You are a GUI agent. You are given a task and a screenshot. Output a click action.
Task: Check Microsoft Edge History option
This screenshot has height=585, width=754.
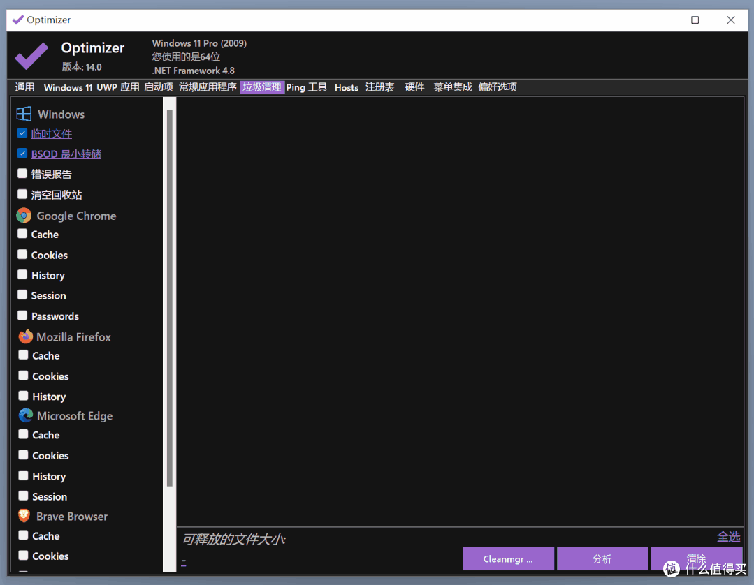click(x=23, y=475)
